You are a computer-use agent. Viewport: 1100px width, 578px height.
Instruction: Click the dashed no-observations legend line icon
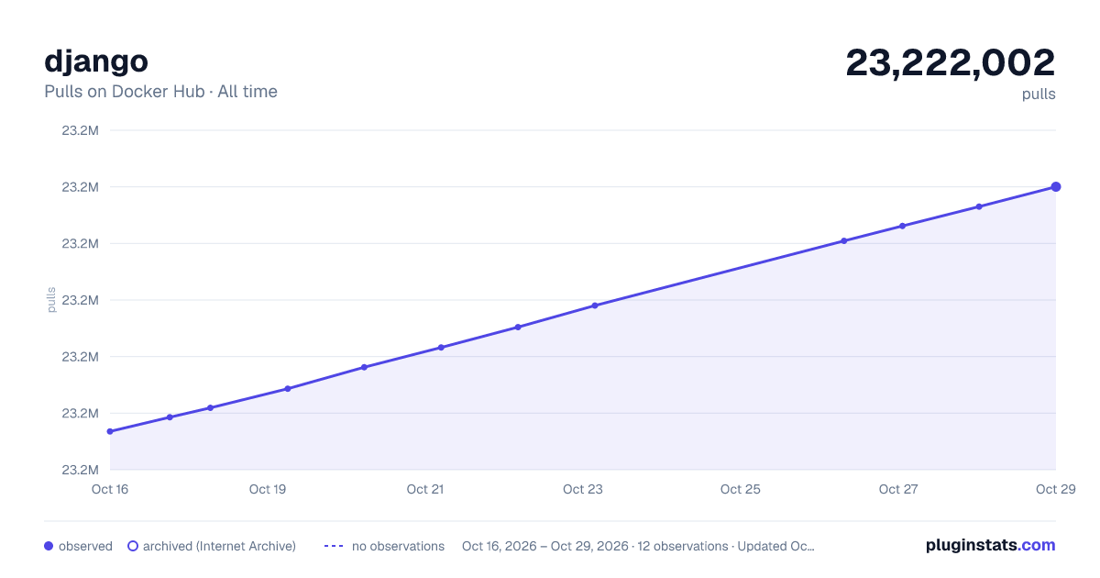[334, 546]
